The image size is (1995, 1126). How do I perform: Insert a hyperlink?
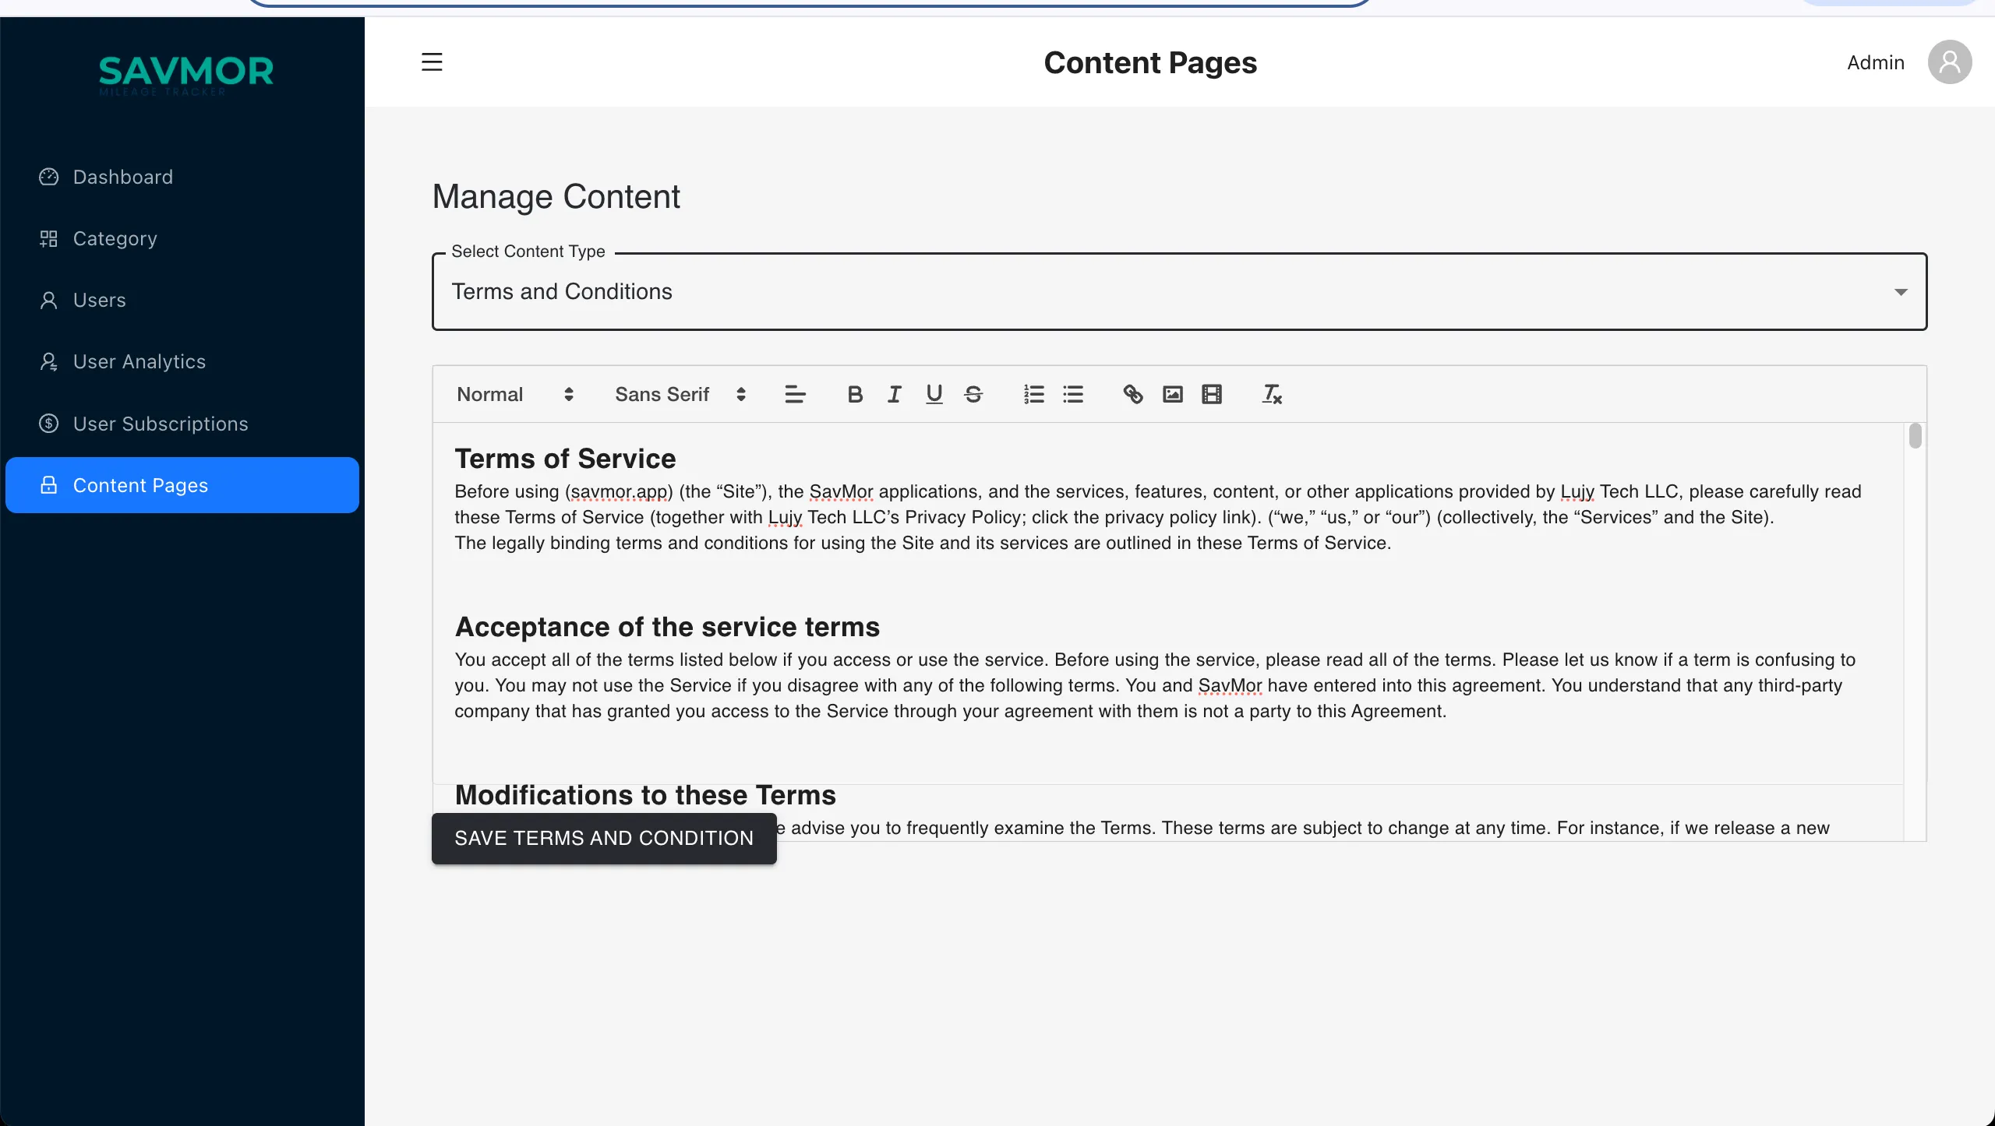click(1132, 395)
